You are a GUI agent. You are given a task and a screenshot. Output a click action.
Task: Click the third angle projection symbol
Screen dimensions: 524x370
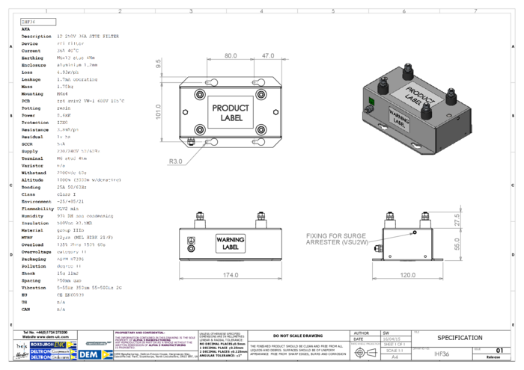pos(365,352)
